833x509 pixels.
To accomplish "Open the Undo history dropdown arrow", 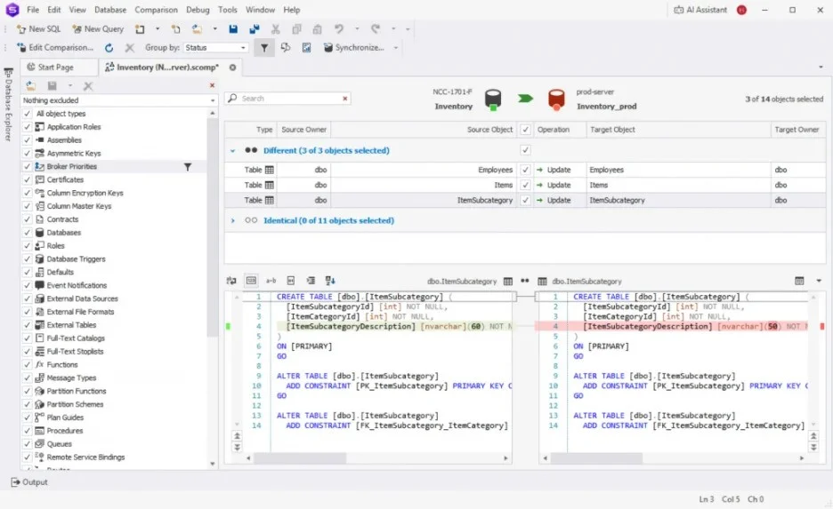I will pos(357,29).
